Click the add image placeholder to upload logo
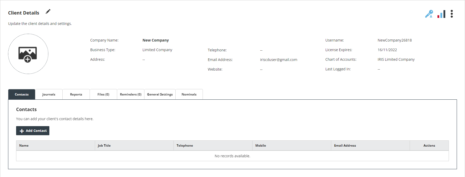The image size is (465, 177). 28,54
